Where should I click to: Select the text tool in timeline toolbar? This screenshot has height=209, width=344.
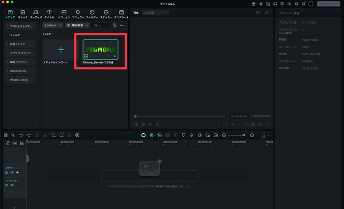coord(53,135)
